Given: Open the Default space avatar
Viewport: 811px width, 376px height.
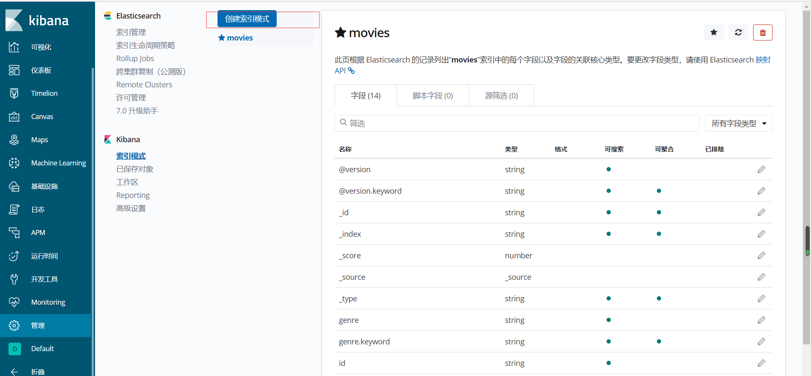Looking at the screenshot, I should tap(14, 349).
